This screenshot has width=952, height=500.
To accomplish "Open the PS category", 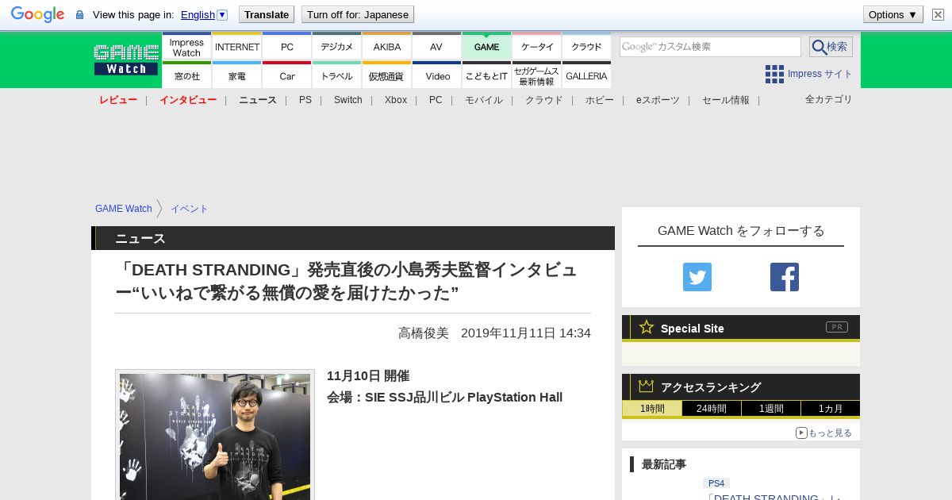I will coord(305,100).
